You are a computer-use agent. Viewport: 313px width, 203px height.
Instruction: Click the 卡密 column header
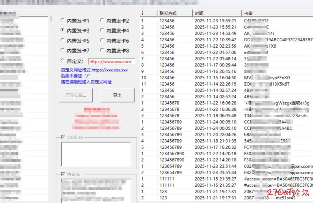277,13
